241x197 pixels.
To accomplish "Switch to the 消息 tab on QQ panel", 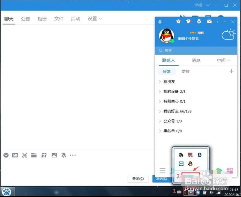I will [x=196, y=60].
